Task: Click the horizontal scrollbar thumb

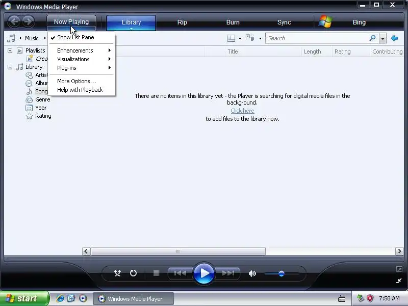Action: pyautogui.click(x=178, y=251)
